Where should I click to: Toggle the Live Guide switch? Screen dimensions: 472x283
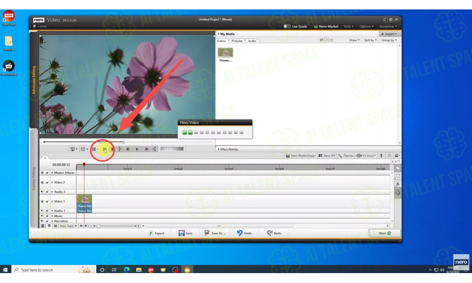coord(287,26)
